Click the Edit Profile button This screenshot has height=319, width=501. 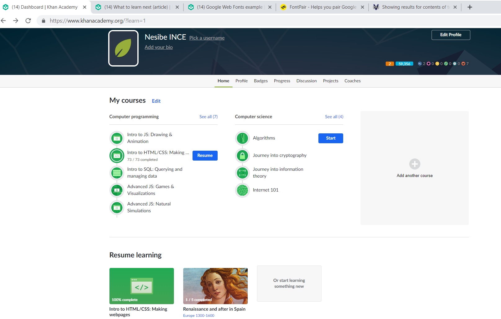point(451,35)
